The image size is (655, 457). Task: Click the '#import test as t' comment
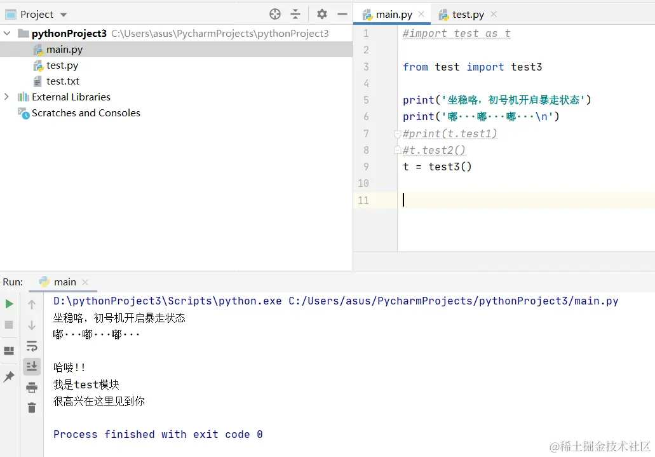[456, 34]
